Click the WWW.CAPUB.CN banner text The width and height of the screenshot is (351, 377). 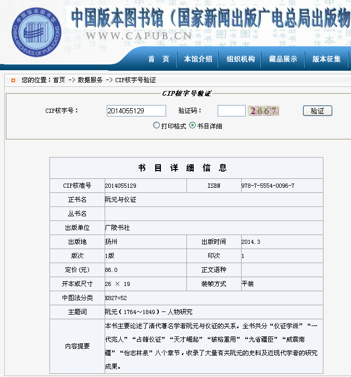click(x=139, y=36)
